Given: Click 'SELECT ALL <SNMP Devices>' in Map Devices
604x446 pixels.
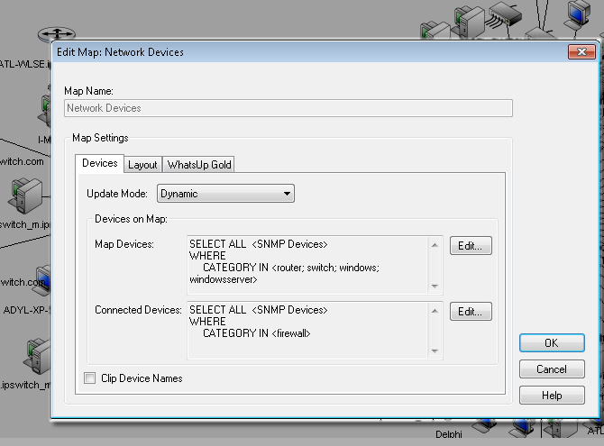Looking at the screenshot, I should pyautogui.click(x=259, y=244).
